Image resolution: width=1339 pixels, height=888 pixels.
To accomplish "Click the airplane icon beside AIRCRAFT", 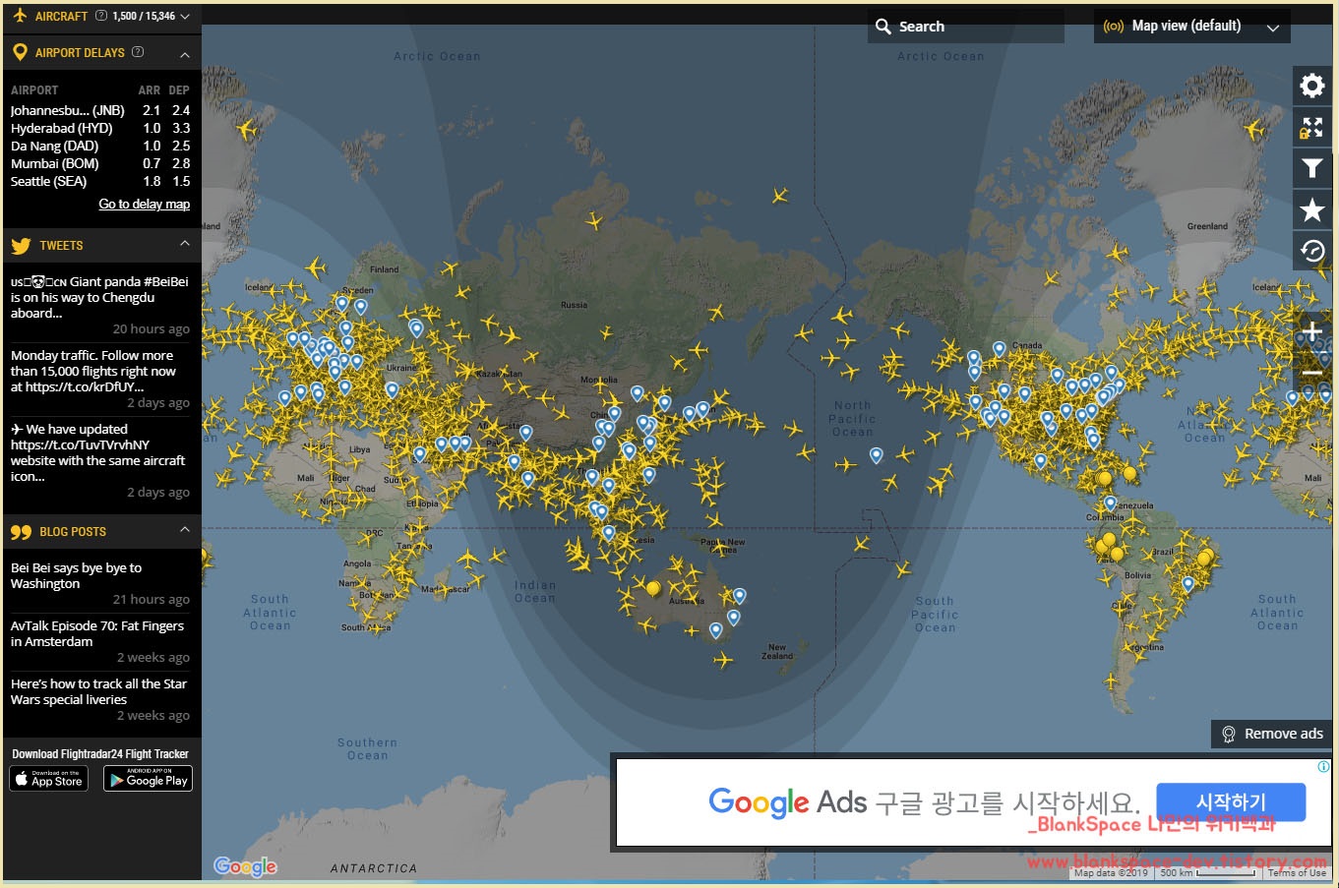I will click(20, 16).
